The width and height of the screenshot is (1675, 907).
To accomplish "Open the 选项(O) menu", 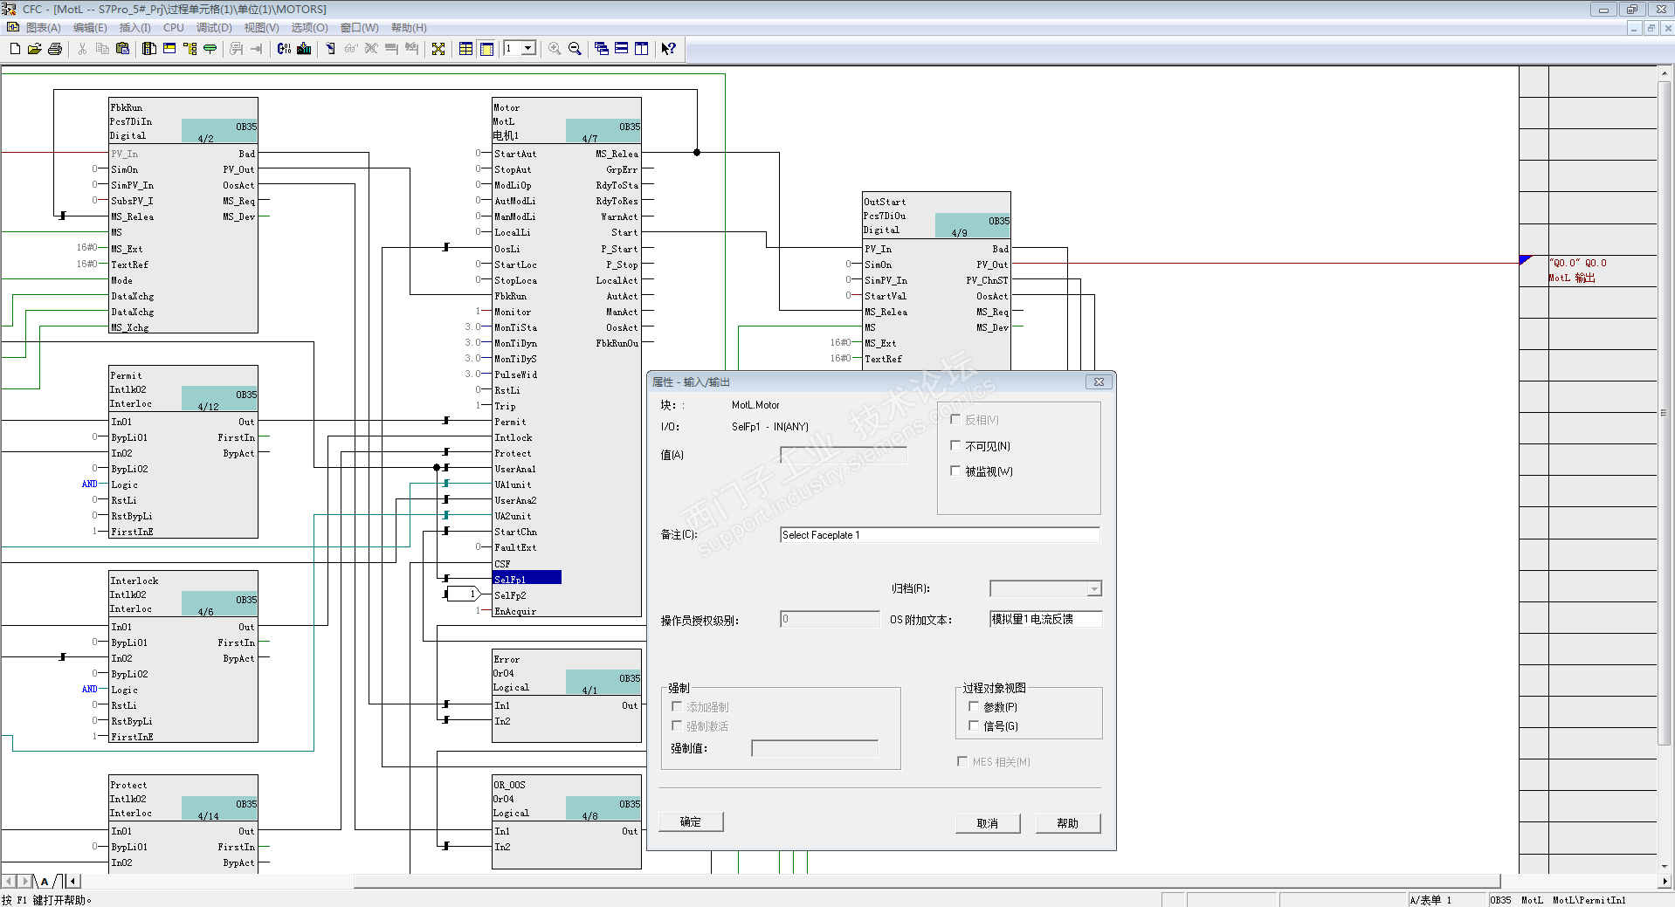I will (x=309, y=28).
